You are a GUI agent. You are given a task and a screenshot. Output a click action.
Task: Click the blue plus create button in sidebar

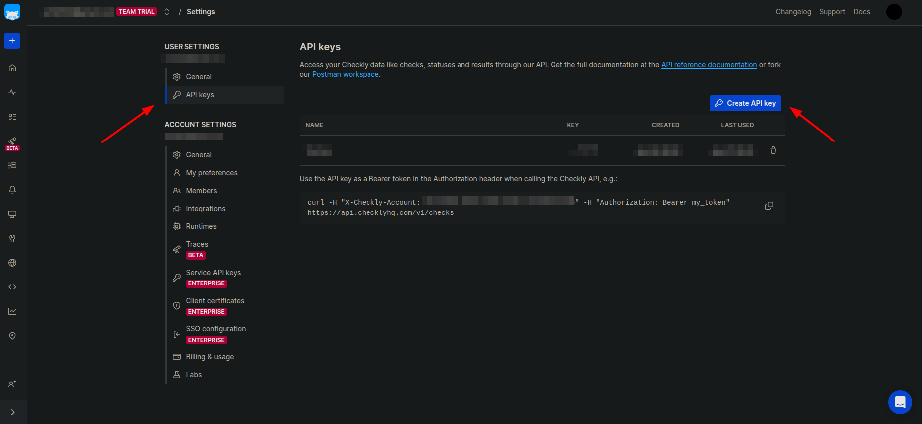12,41
